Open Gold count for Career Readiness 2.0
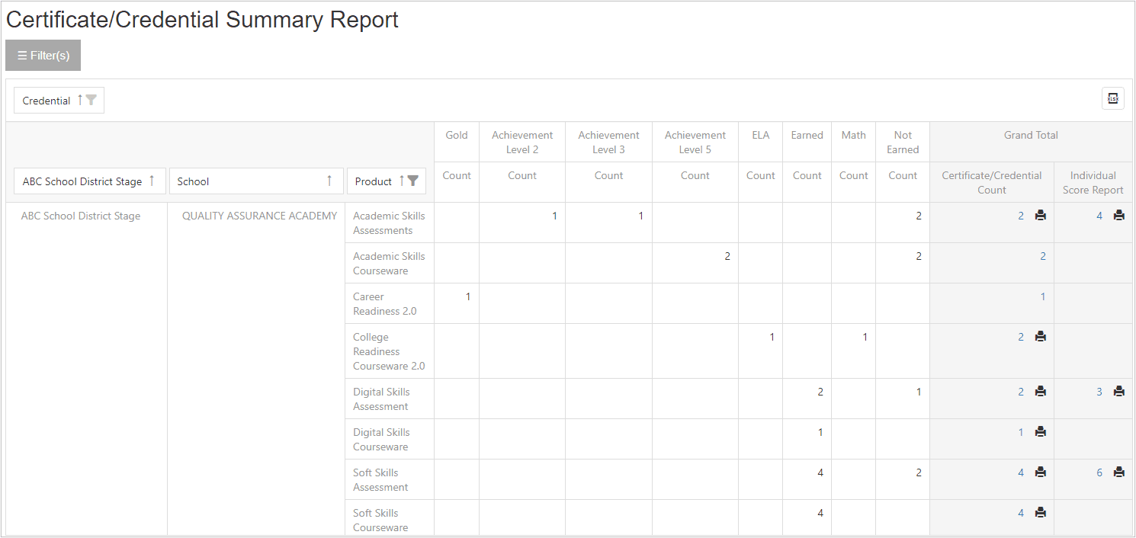Screen dimensions: 1136x538 pyautogui.click(x=467, y=296)
